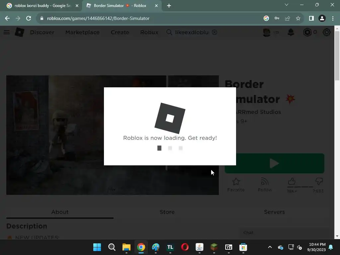Open the clock and date flyout
The height and width of the screenshot is (255, 340).
pos(316,247)
